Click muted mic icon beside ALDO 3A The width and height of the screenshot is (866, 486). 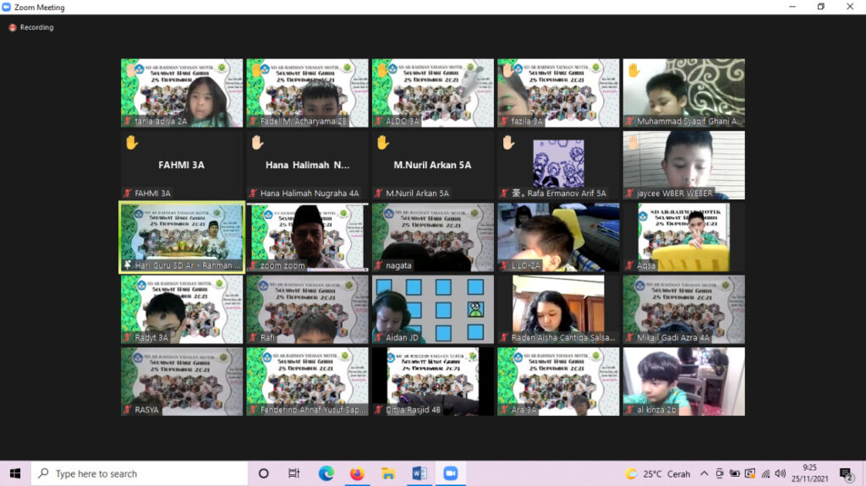[x=378, y=122]
